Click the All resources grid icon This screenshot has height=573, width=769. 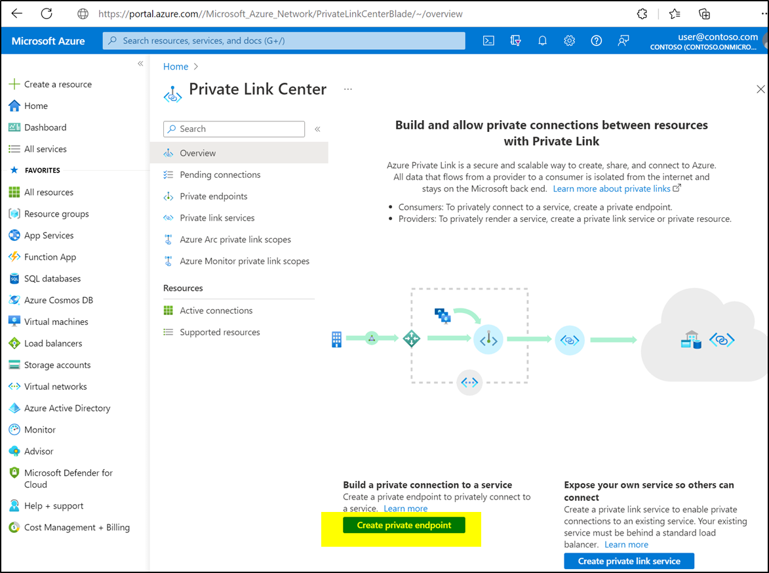click(x=14, y=192)
